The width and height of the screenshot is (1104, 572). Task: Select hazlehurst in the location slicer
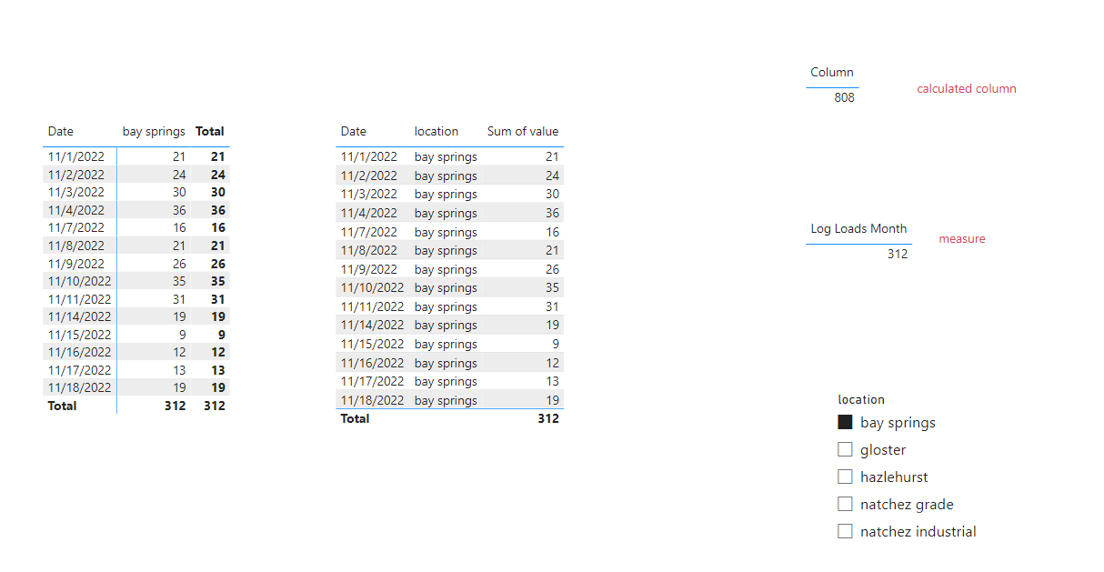pyautogui.click(x=845, y=477)
